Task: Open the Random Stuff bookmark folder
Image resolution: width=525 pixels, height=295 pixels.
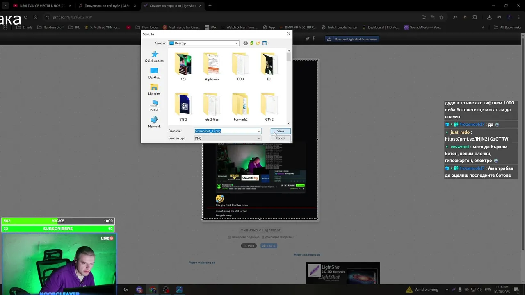Action: click(x=50, y=27)
